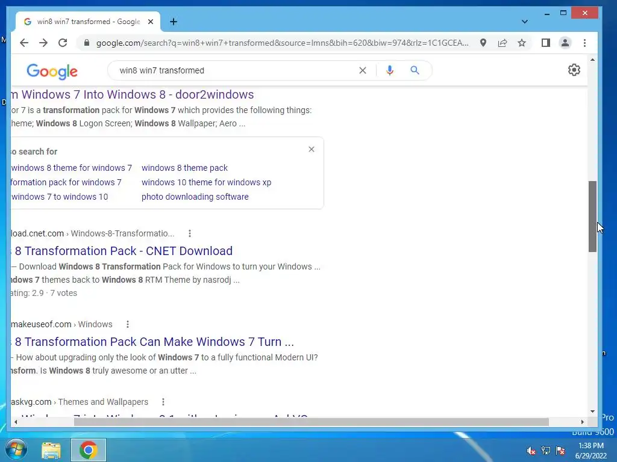
Task: Select the win8 win7 transformed tab
Action: 88,22
